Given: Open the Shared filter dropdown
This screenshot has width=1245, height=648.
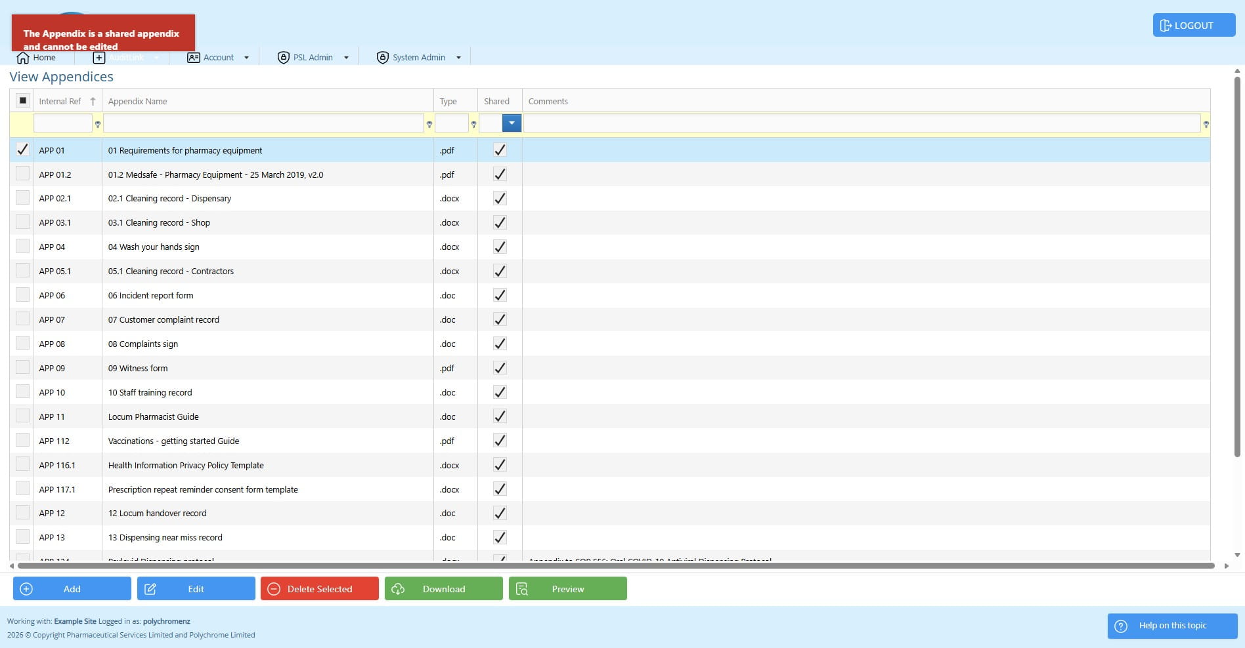Looking at the screenshot, I should [512, 123].
